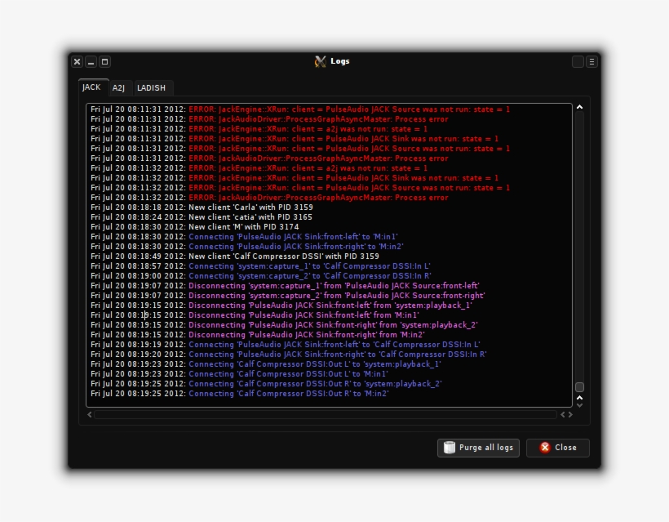Viewport: 669px width, 522px height.
Task: Click the crossed-tools Logs icon in the title bar
Action: (321, 61)
